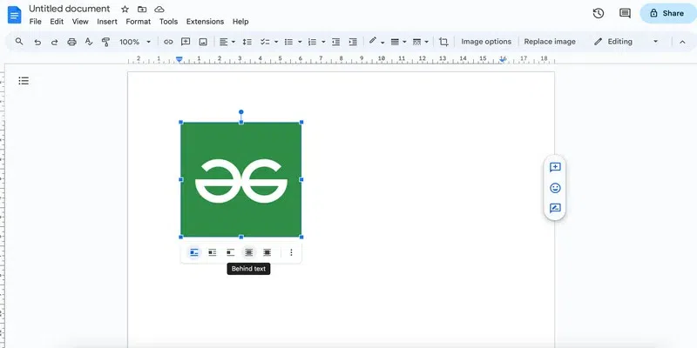Click the Increase indent icon
697x348 pixels.
[x=353, y=42]
